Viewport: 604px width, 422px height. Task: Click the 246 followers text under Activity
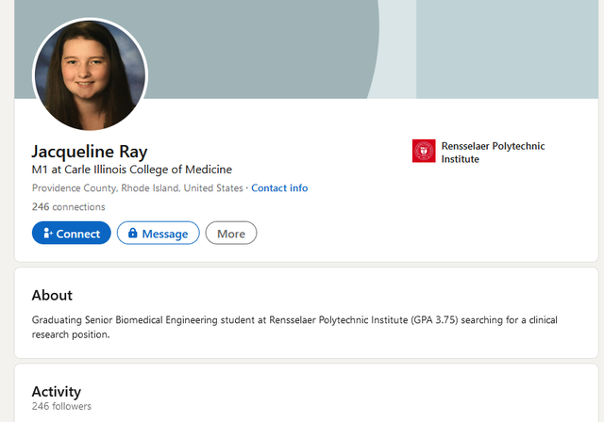(x=61, y=406)
